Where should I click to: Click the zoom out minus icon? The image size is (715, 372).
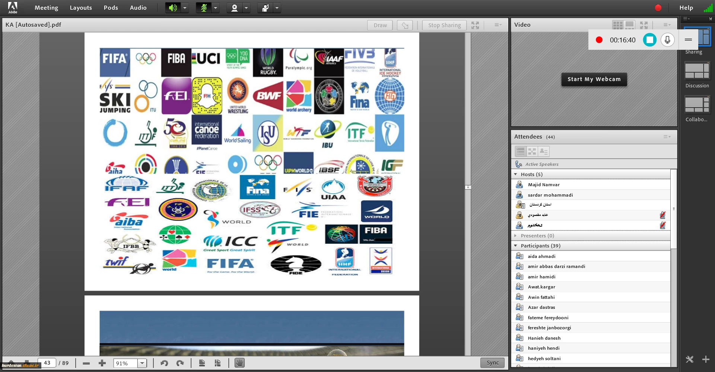pos(86,363)
